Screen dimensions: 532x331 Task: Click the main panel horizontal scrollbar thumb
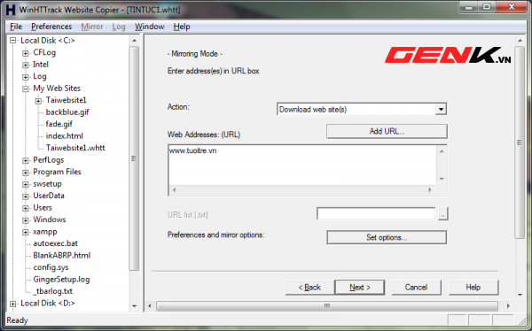pyautogui.click(x=326, y=306)
